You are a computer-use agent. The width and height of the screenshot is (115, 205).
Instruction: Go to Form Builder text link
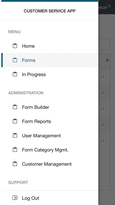coord(35,107)
